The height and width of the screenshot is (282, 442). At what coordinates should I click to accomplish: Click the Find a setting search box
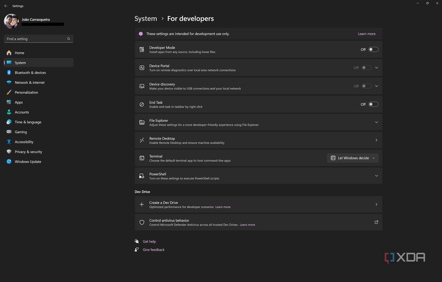pyautogui.click(x=35, y=39)
